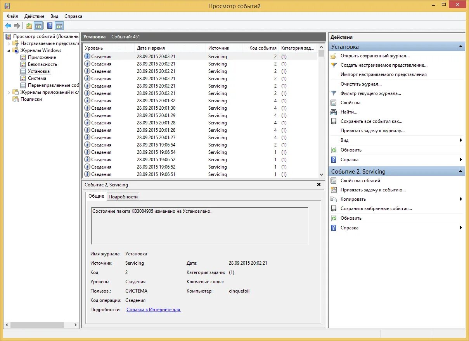This screenshot has width=469, height=341.
Task: Switch to the Подробности tab
Action: (x=123, y=197)
